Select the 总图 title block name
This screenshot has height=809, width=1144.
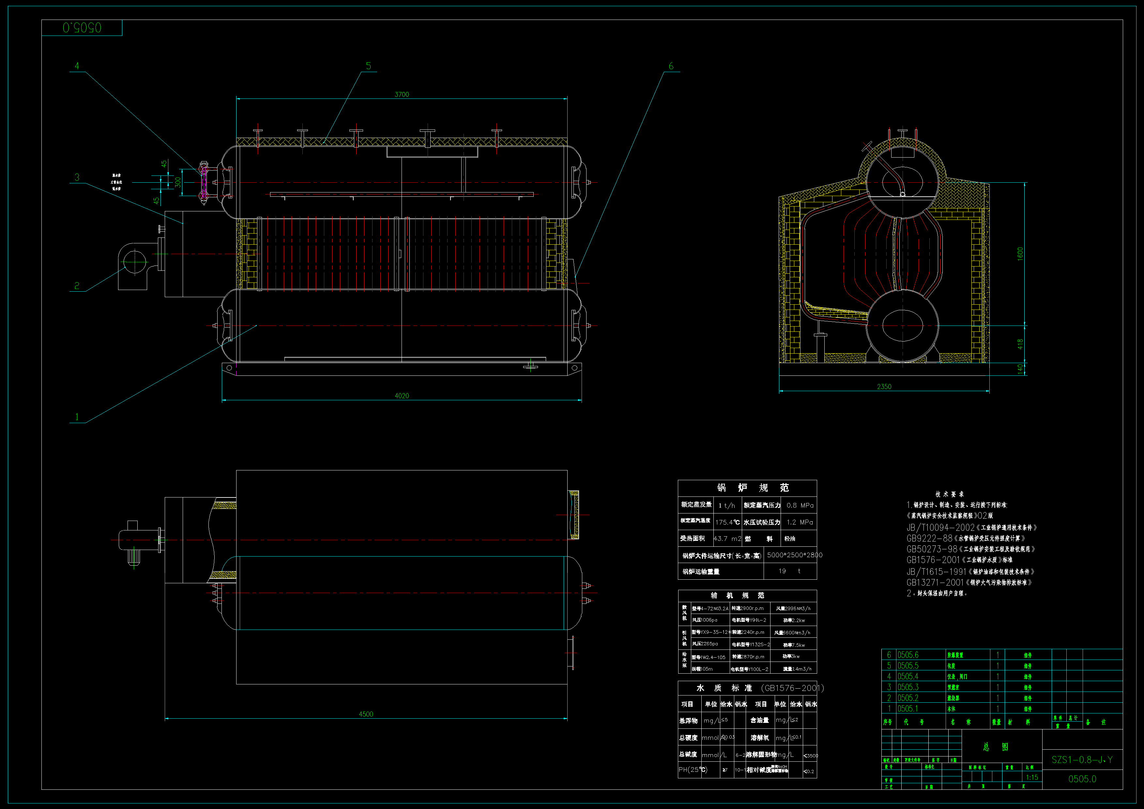click(996, 747)
